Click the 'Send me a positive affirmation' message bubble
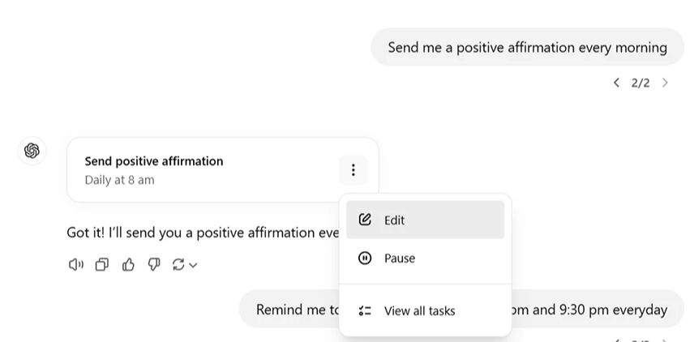This screenshot has width=694, height=342. pyautogui.click(x=527, y=47)
